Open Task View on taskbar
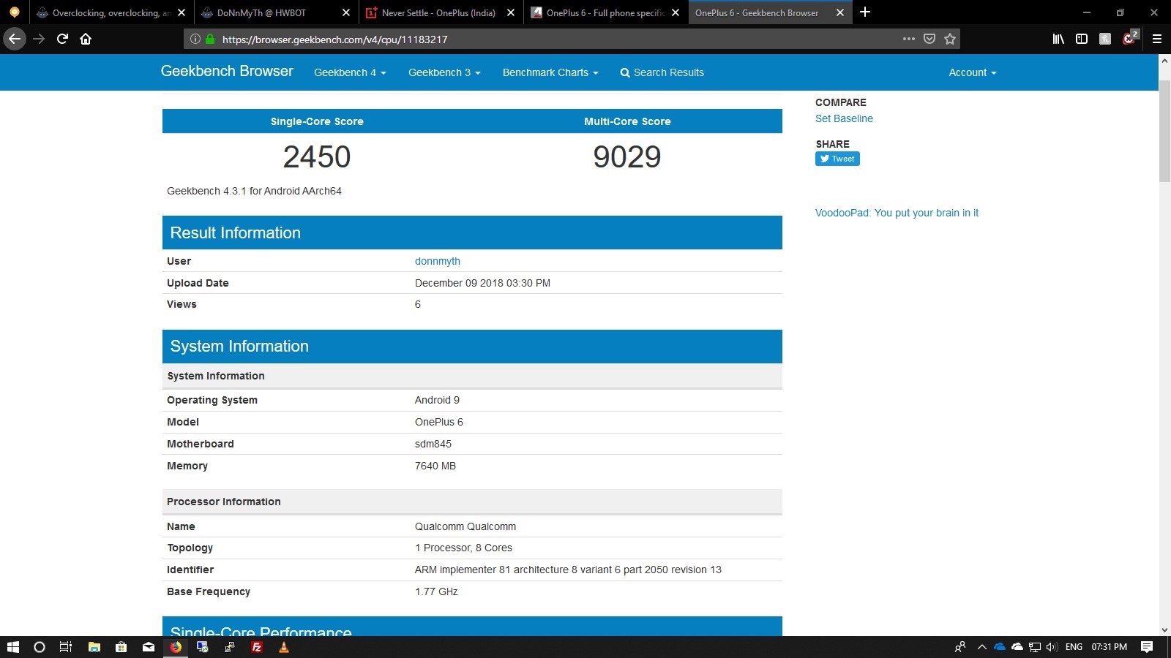This screenshot has width=1171, height=658. tap(66, 647)
